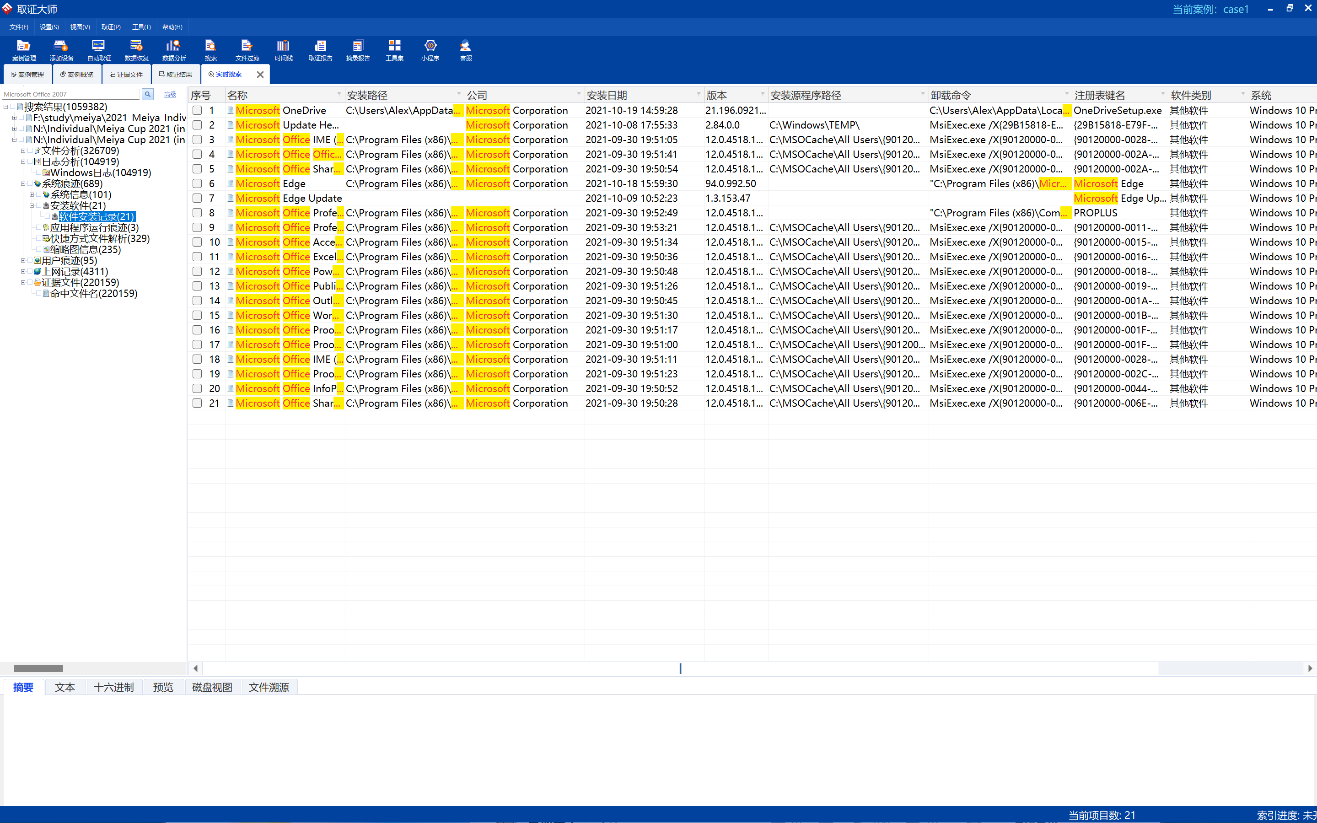Generate 取证报告 forensic report via toolbar
This screenshot has height=823, width=1317.
pyautogui.click(x=320, y=50)
